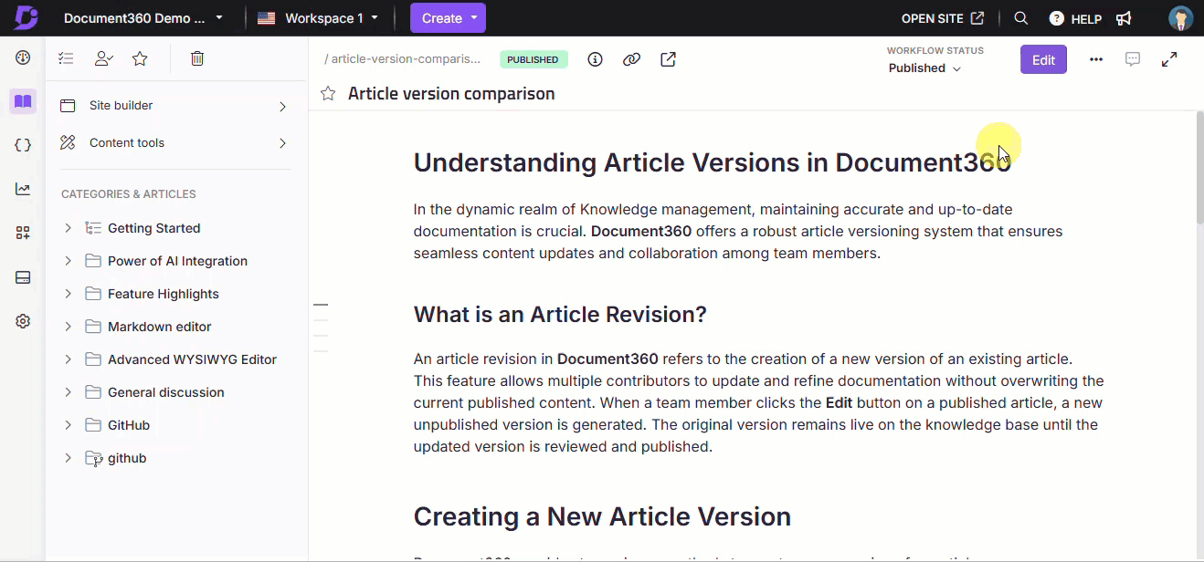Click the 'What is an Article Revision?' heading

coord(560,315)
